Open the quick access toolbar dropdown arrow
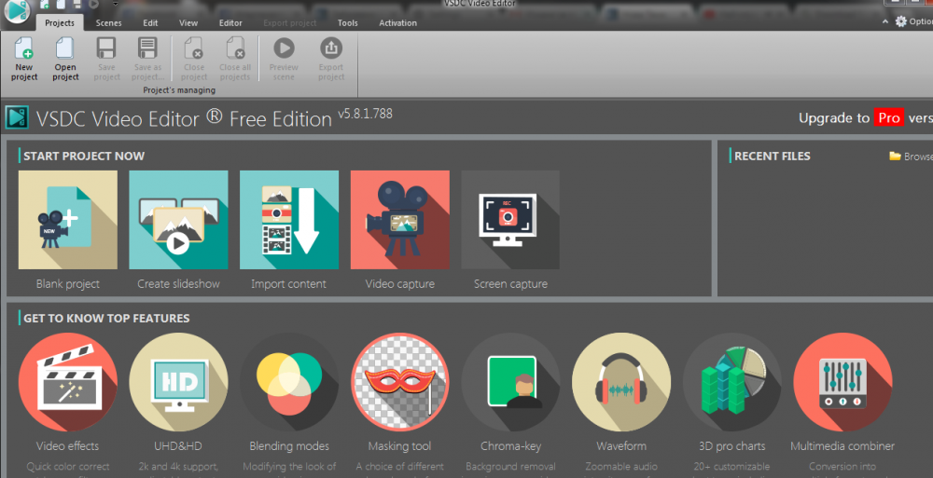Viewport: 933px width, 478px height. pos(116,4)
